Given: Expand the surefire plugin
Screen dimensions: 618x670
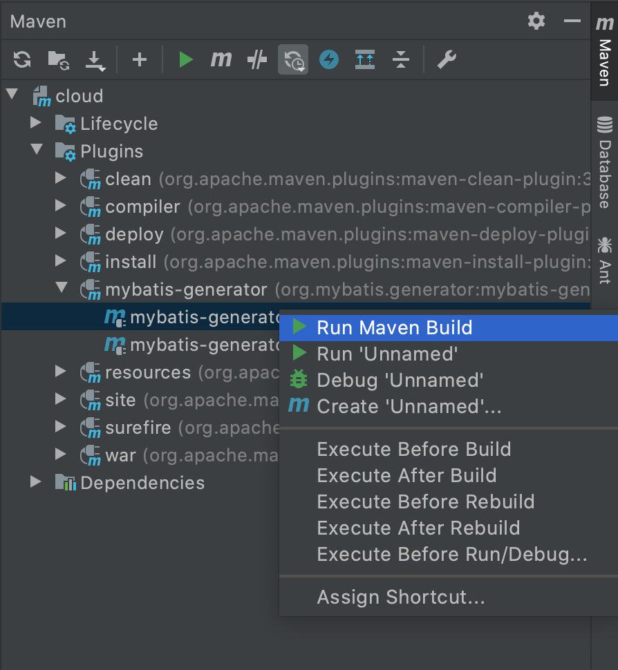Looking at the screenshot, I should (61, 427).
